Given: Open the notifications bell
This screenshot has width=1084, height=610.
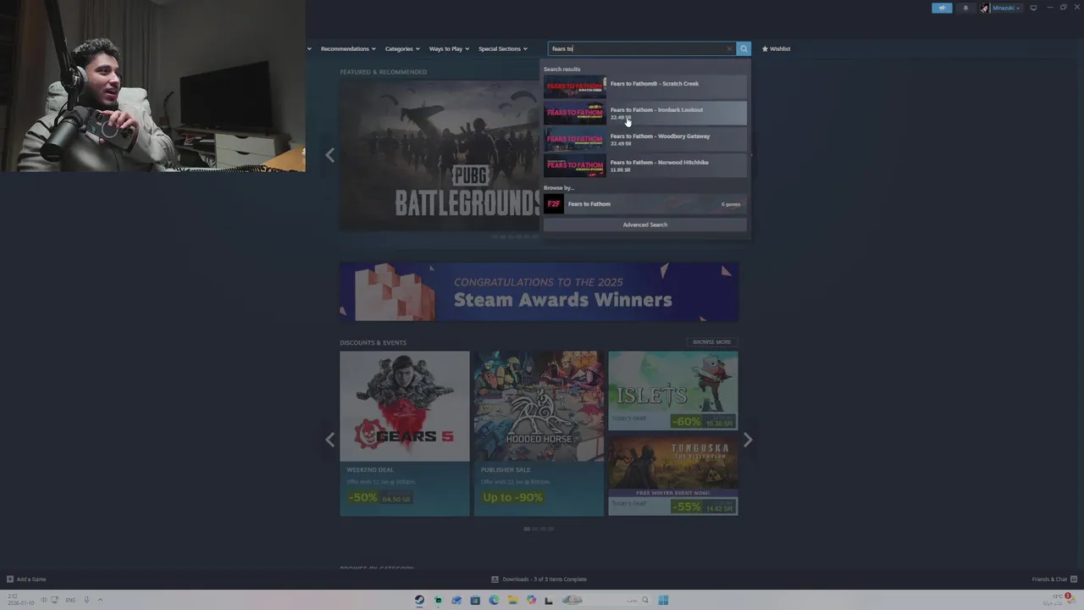Looking at the screenshot, I should coord(965,8).
